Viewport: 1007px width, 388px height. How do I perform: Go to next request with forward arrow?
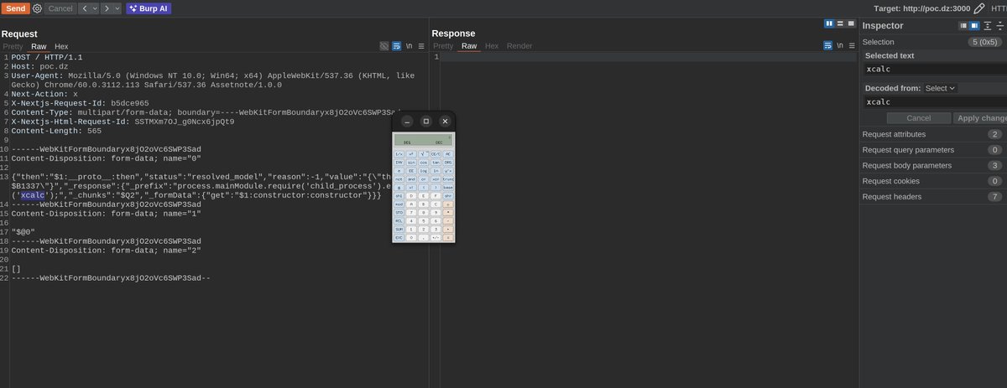(x=106, y=8)
